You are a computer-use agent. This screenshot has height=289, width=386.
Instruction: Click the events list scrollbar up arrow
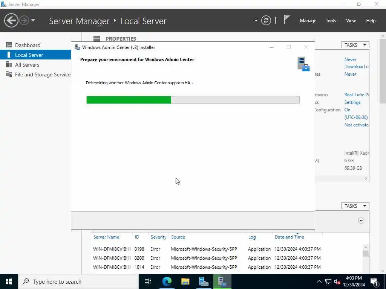366,247
